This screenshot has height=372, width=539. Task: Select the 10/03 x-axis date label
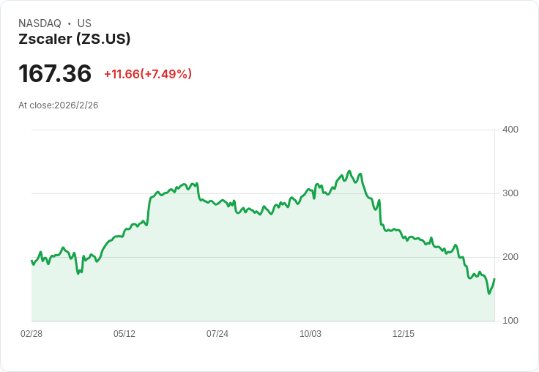(311, 334)
